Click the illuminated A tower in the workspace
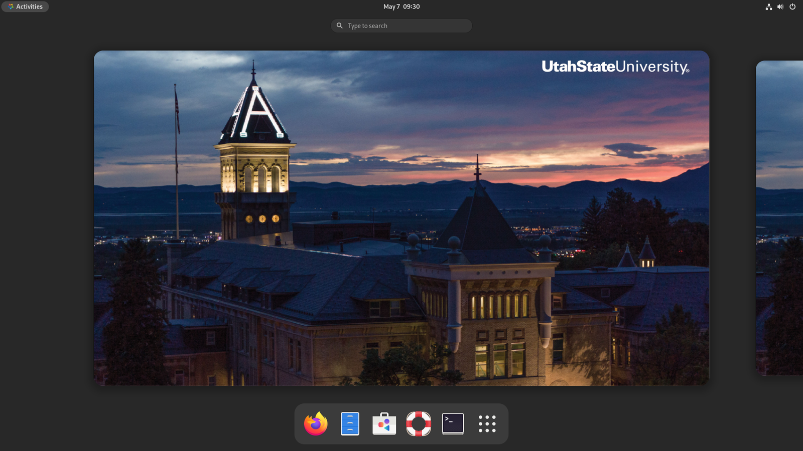Screen dimensions: 803x451 (x=255, y=150)
